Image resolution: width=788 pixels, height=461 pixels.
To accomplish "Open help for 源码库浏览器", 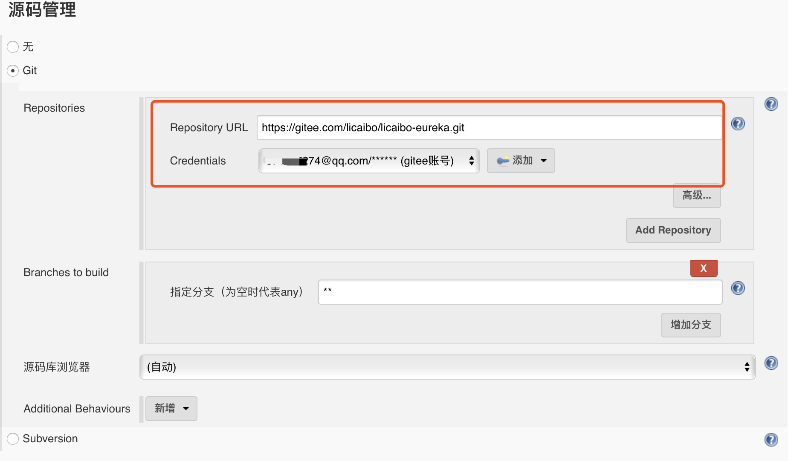I will 771,363.
